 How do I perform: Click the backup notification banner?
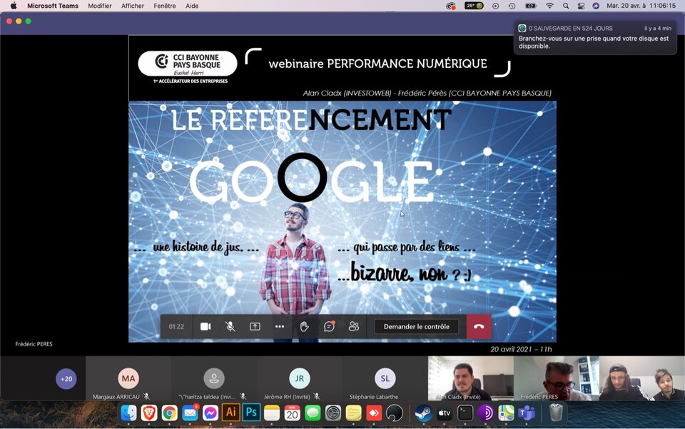(x=595, y=38)
